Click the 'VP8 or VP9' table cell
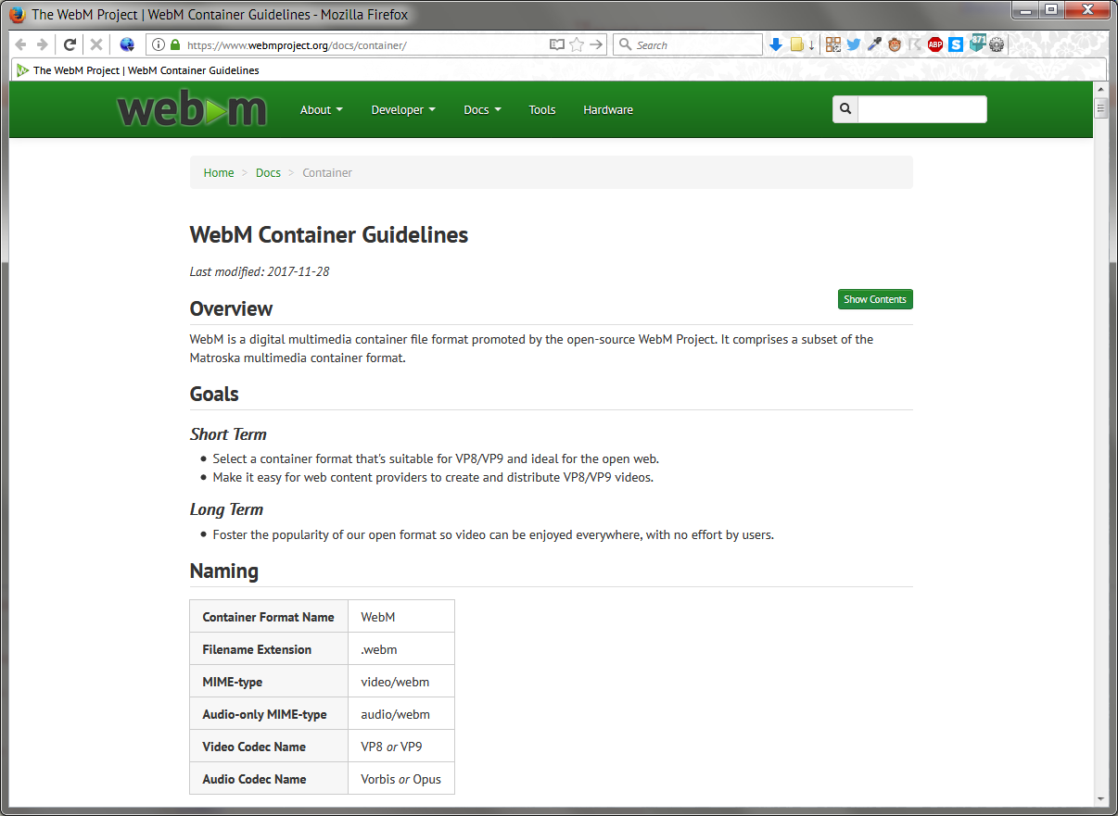The height and width of the screenshot is (816, 1118). (401, 747)
